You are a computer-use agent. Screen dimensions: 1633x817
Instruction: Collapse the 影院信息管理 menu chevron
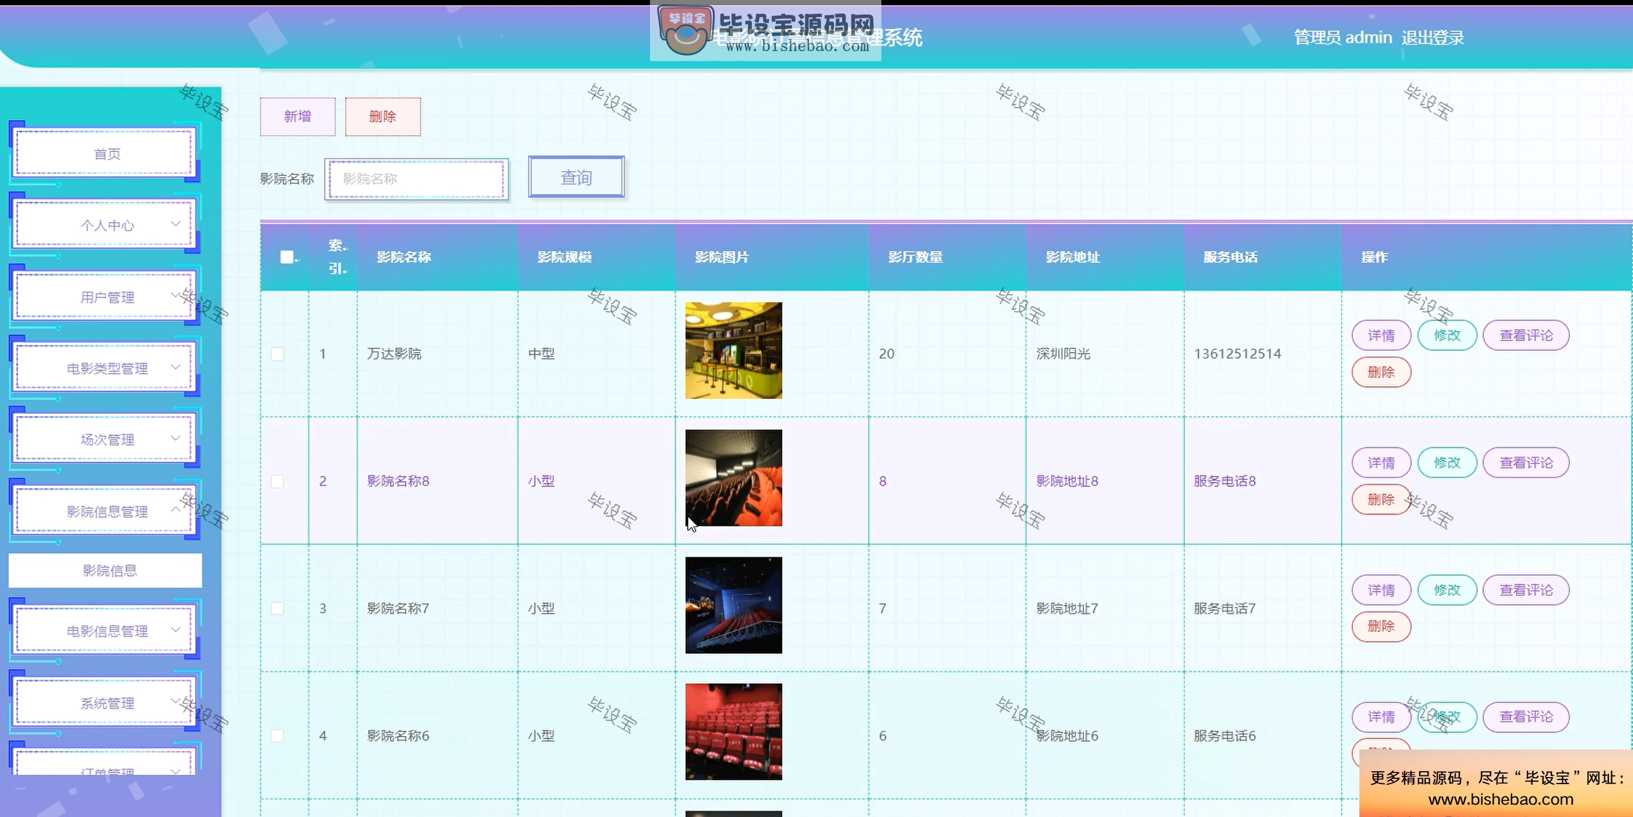[x=176, y=510]
